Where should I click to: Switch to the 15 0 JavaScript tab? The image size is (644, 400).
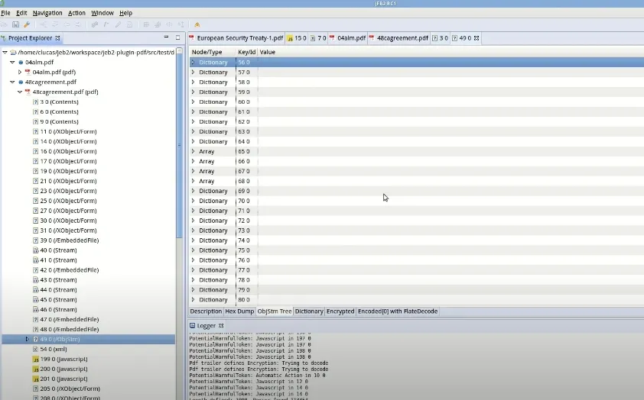(297, 38)
